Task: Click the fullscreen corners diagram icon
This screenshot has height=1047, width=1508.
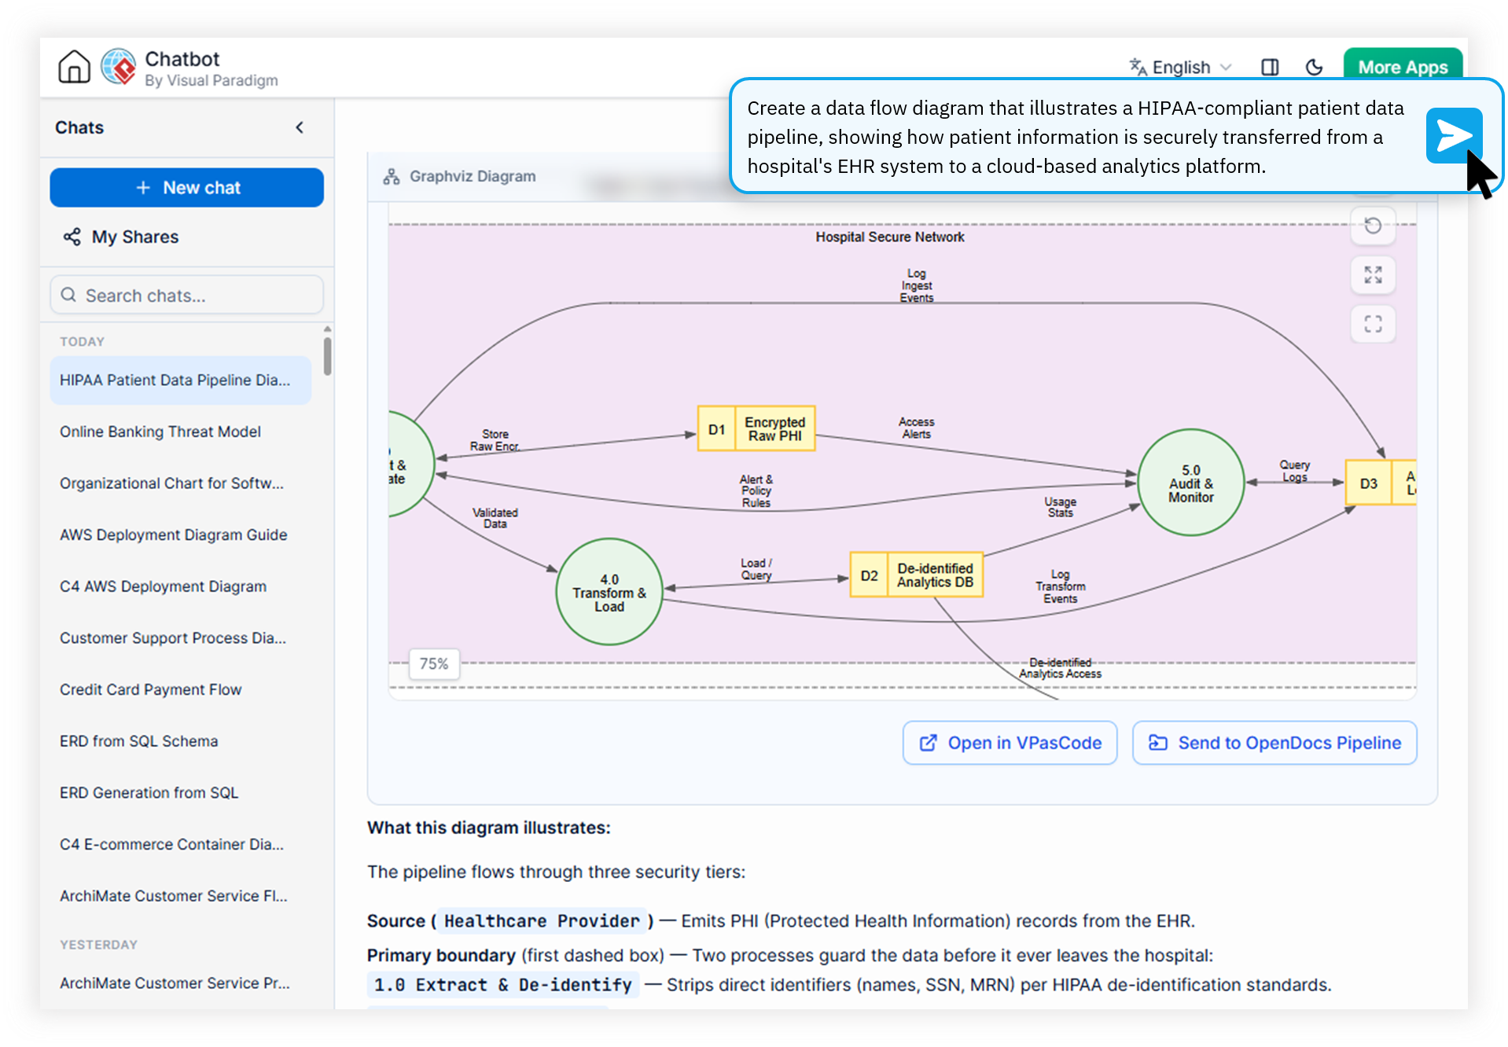Action: pos(1373,324)
